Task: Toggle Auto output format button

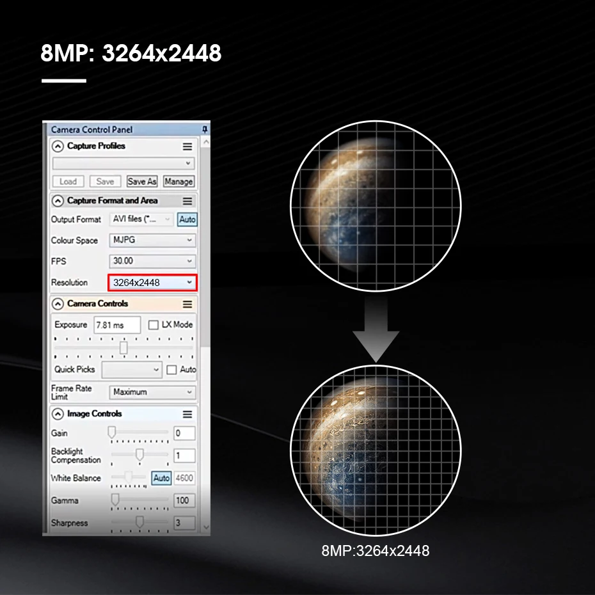Action: click(x=187, y=219)
